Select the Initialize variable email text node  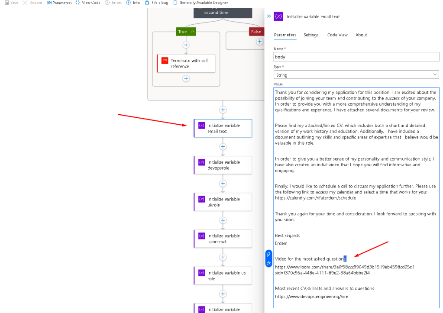[223, 128]
